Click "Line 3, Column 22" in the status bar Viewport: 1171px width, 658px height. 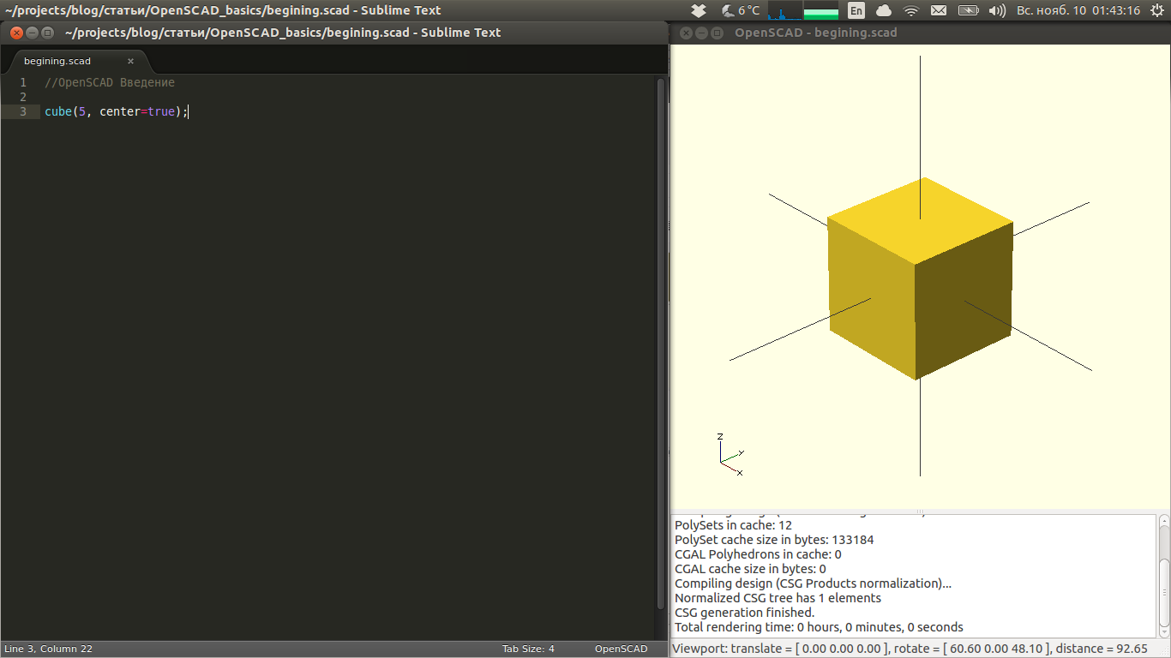point(48,649)
